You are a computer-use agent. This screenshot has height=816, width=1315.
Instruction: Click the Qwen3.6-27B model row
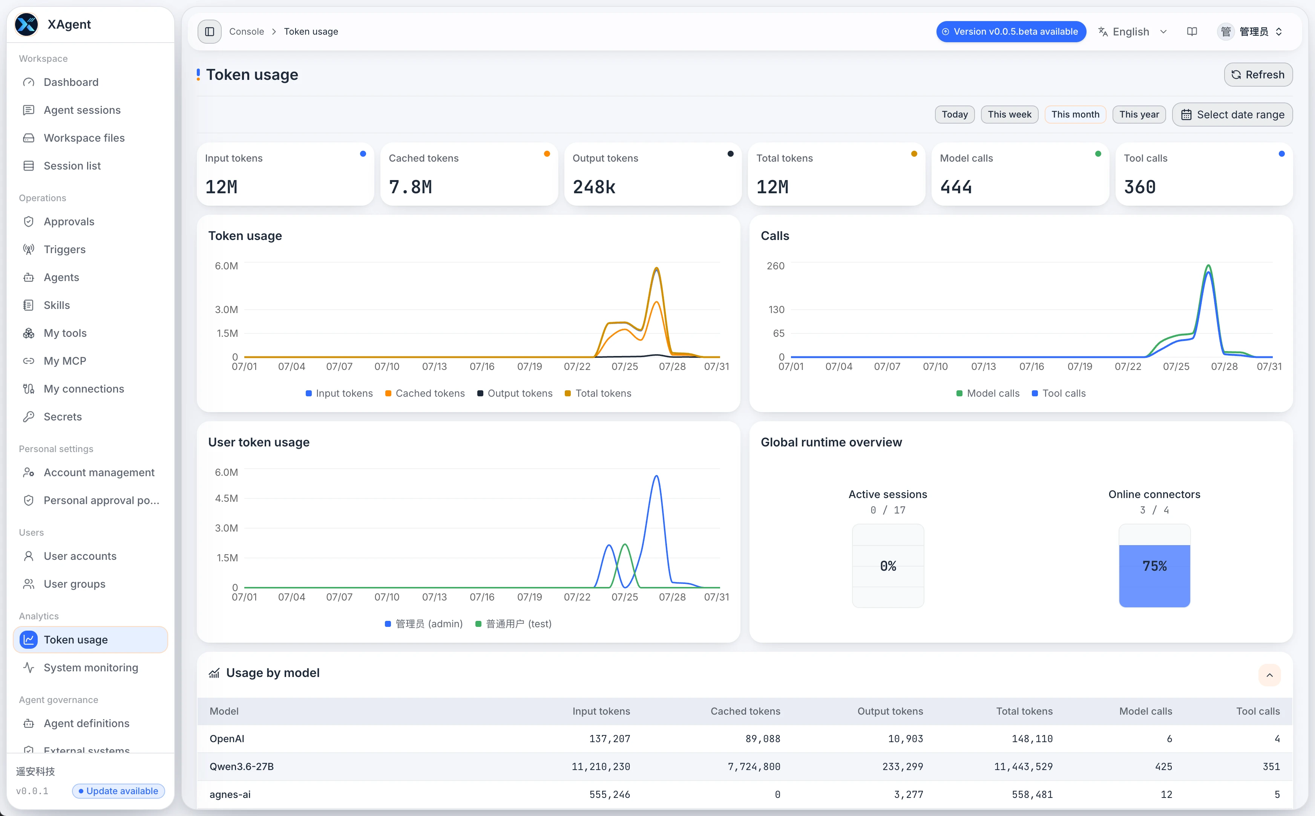(x=745, y=766)
